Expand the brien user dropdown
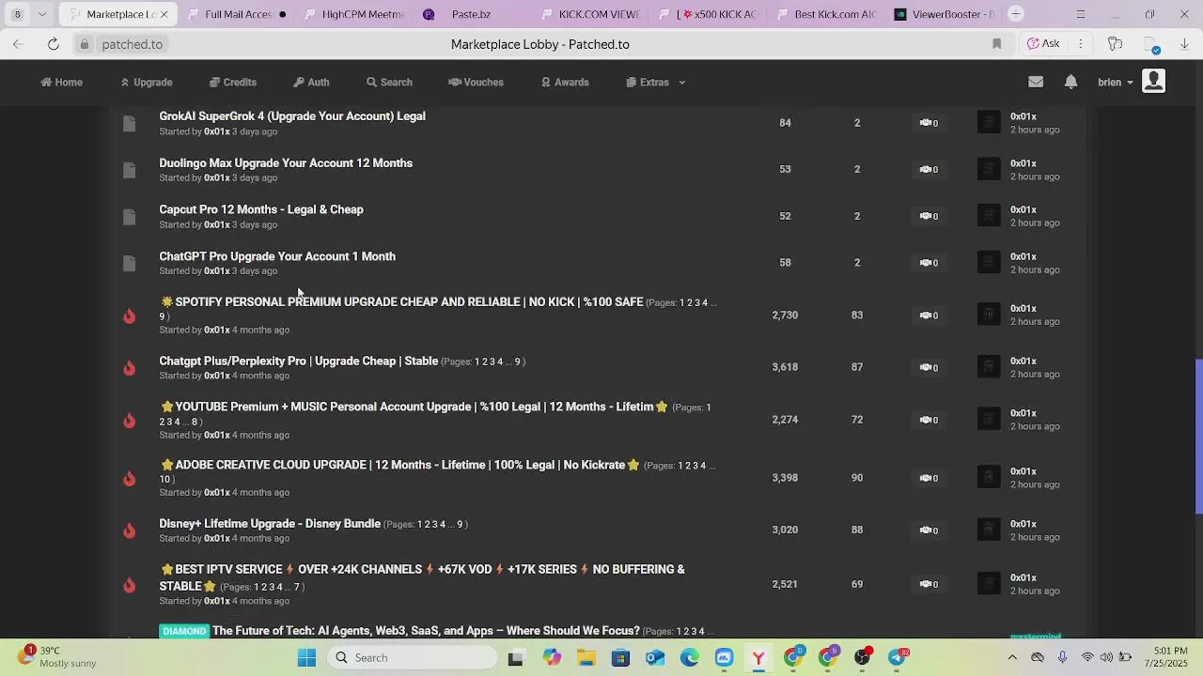This screenshot has height=676, width=1203. (x=1115, y=83)
